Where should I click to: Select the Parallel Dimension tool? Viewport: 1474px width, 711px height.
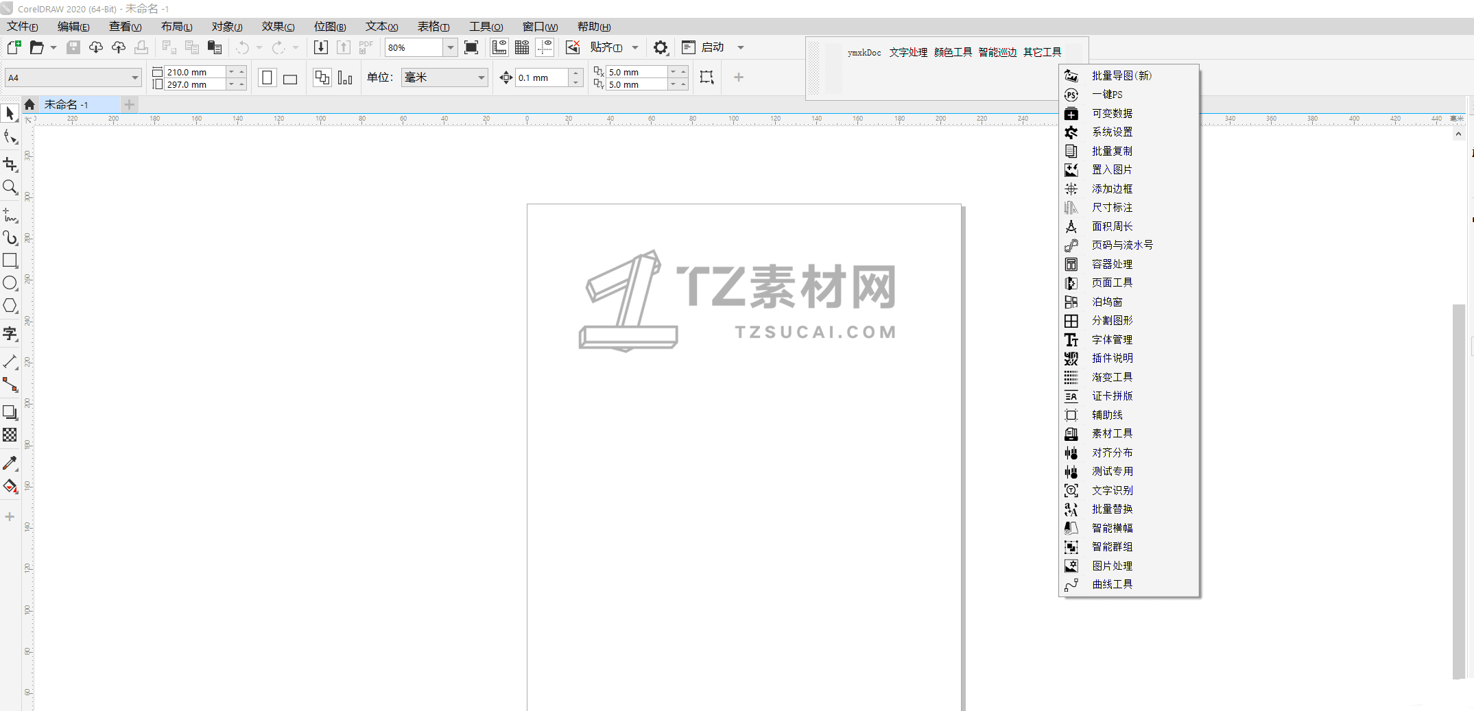10,361
